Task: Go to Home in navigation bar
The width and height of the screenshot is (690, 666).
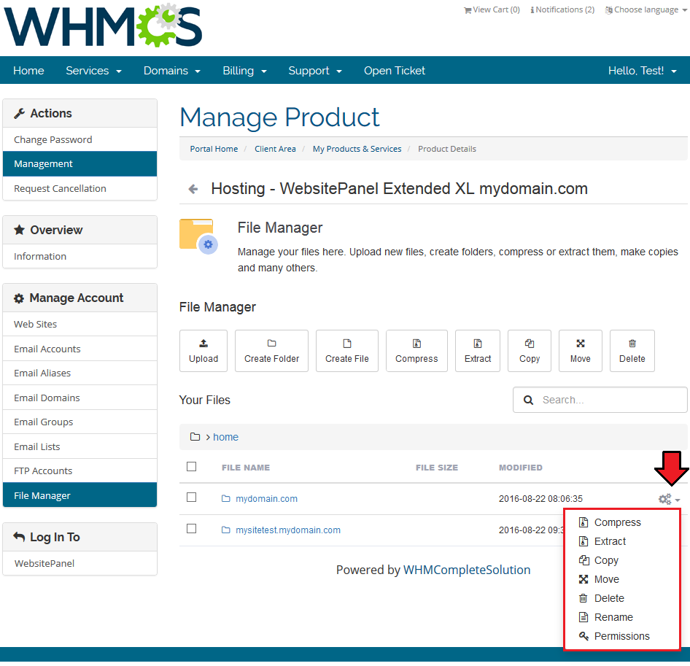Action: pos(28,71)
